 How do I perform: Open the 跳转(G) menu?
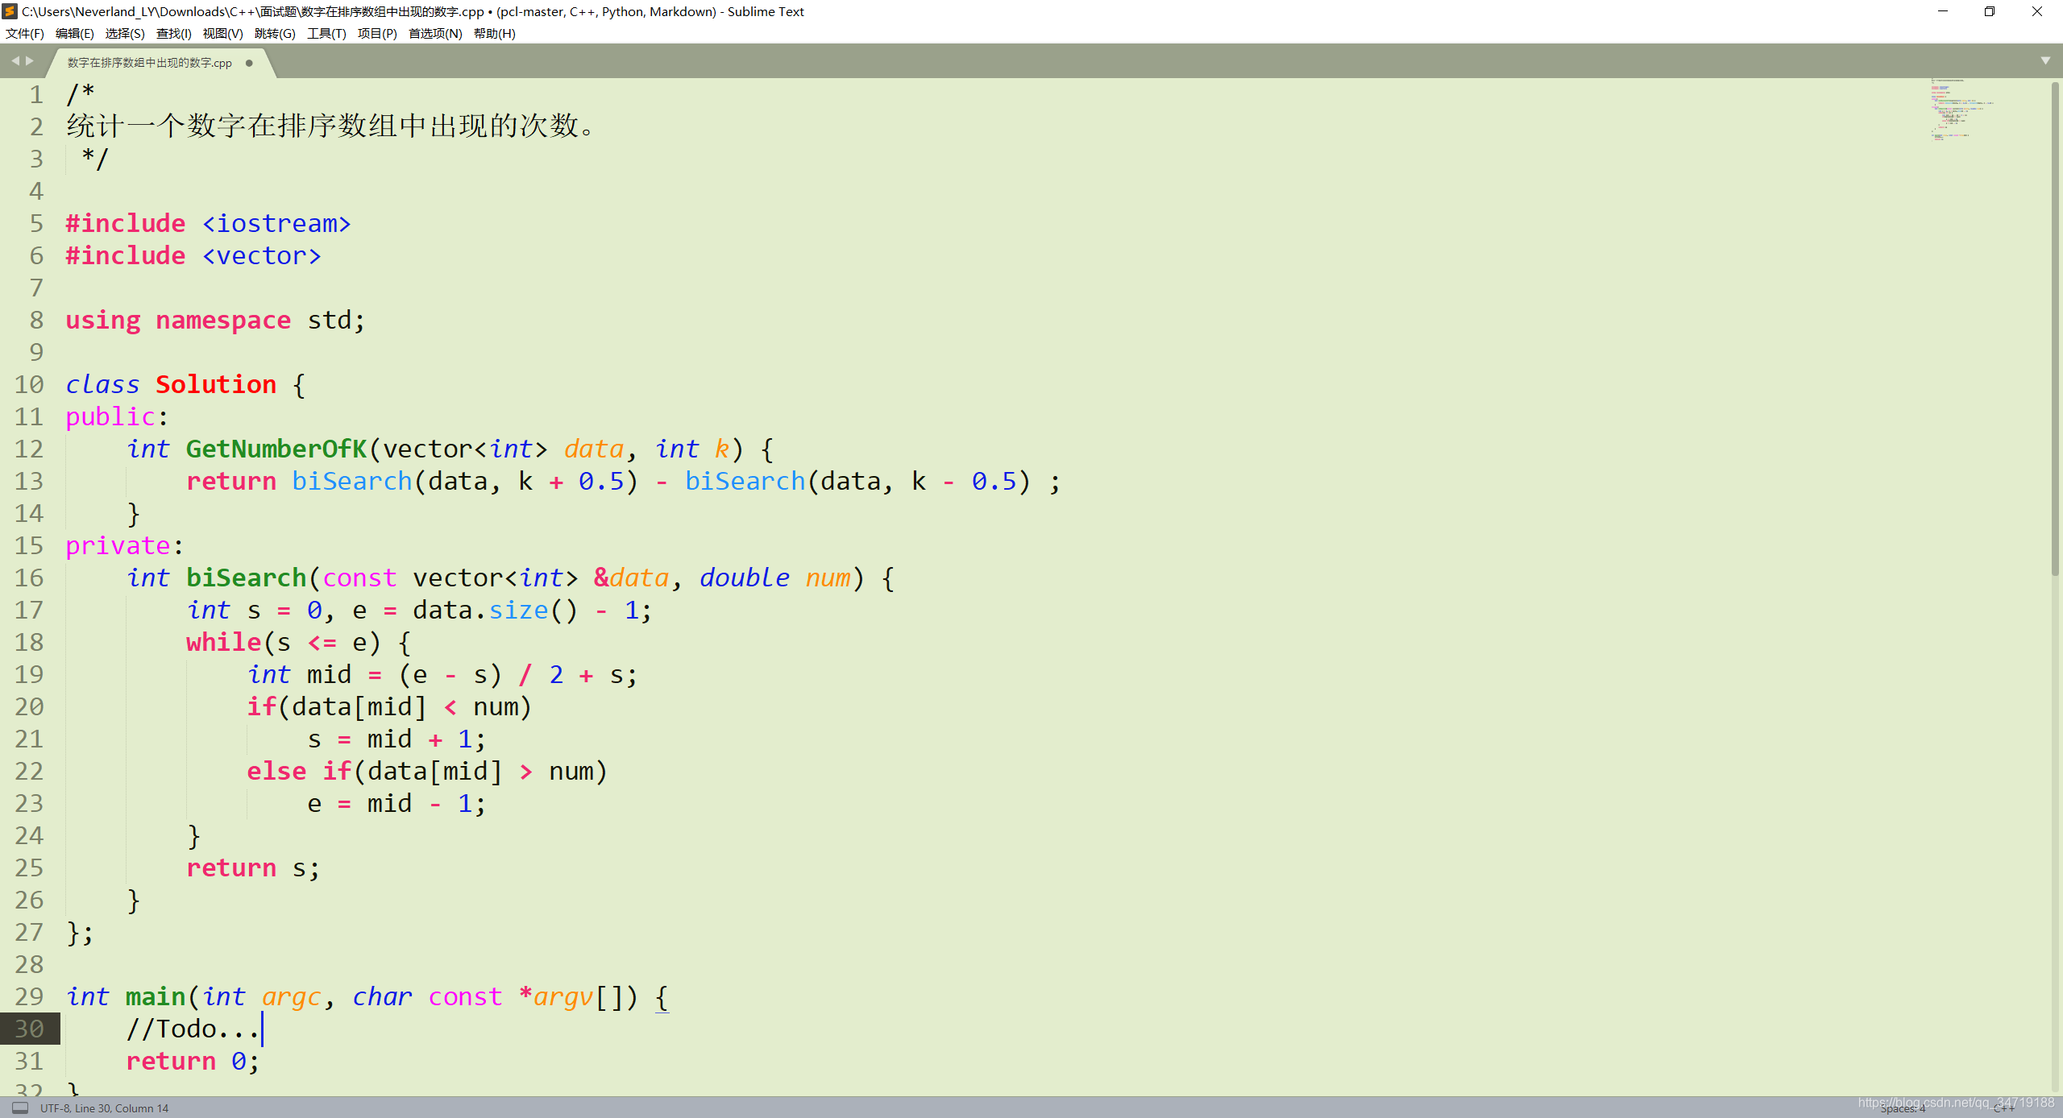pos(275,34)
